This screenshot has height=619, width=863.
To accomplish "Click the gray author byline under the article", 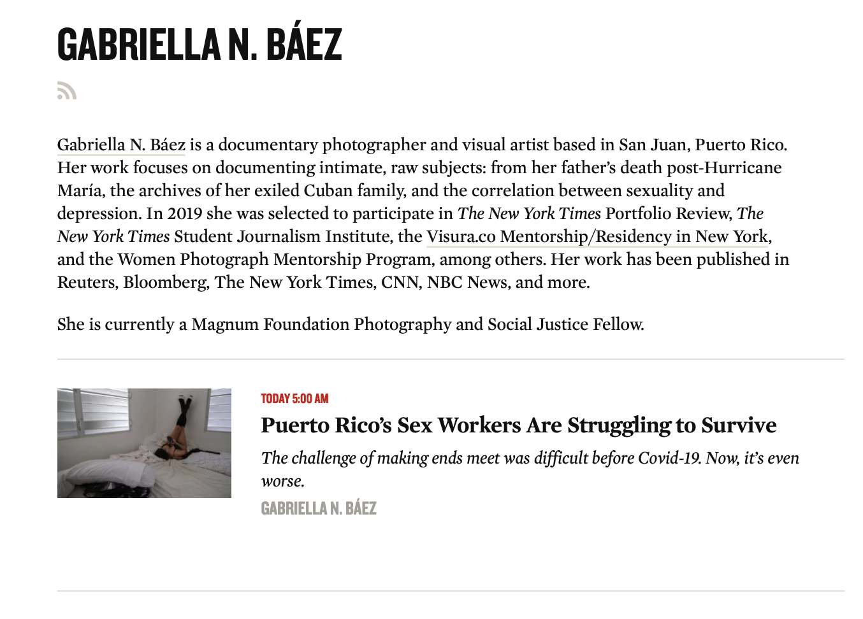I will [x=319, y=508].
